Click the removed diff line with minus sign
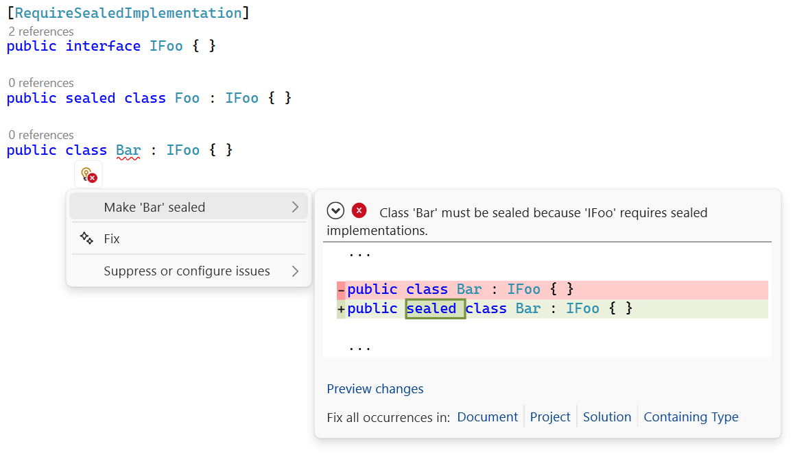806x459 pixels. click(x=552, y=290)
